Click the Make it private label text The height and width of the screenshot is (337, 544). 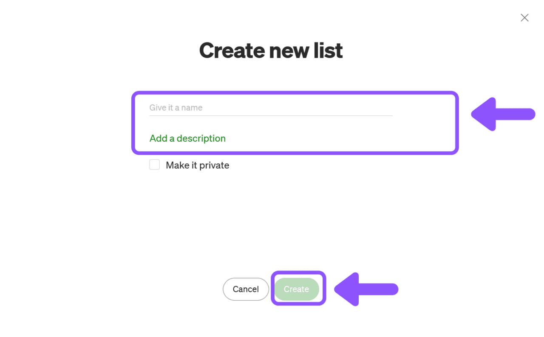197,165
